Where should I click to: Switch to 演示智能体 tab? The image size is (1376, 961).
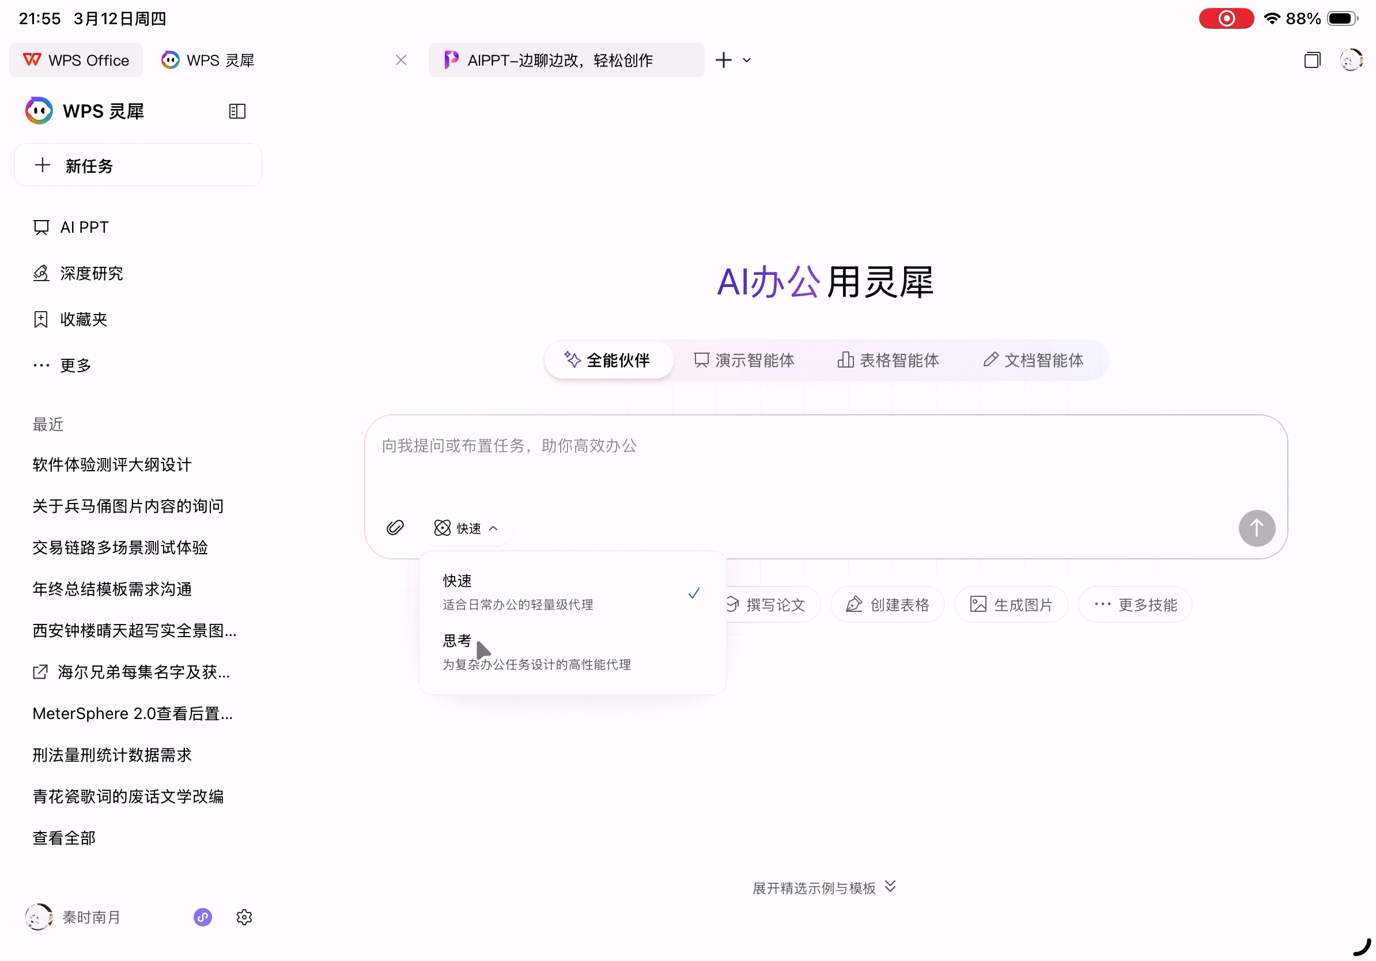(744, 360)
